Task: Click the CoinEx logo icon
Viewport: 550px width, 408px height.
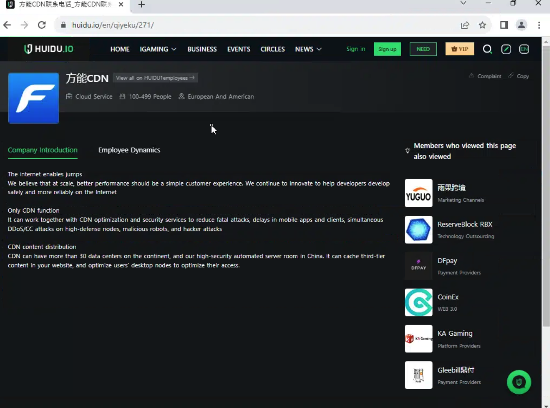Action: 418,303
